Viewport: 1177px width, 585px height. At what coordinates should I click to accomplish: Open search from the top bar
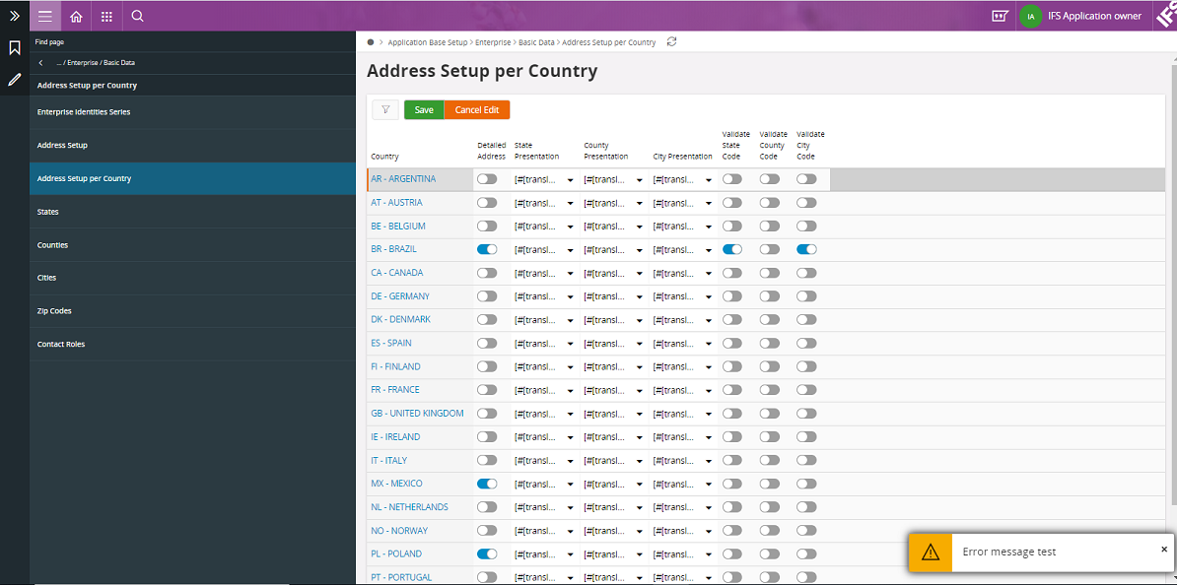click(x=138, y=16)
